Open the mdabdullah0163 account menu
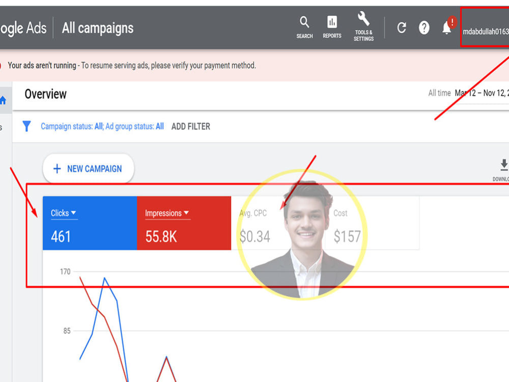The height and width of the screenshot is (382, 509). tap(485, 32)
